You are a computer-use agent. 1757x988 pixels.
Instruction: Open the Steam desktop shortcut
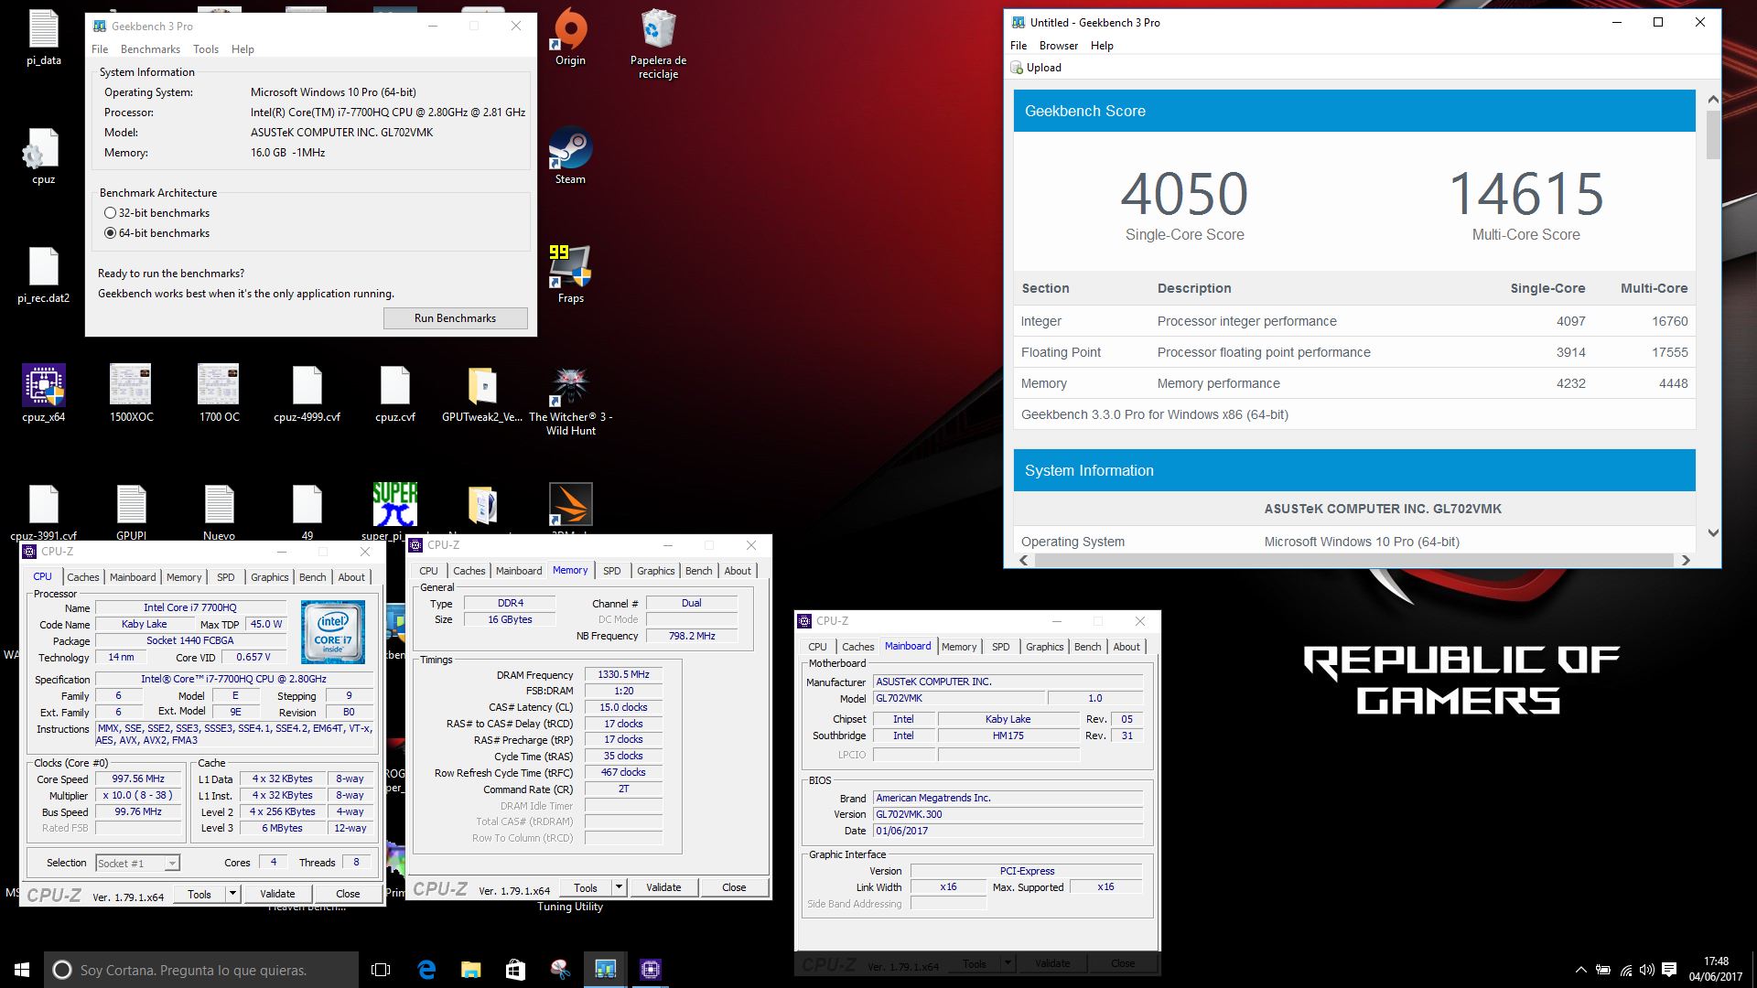(x=570, y=156)
